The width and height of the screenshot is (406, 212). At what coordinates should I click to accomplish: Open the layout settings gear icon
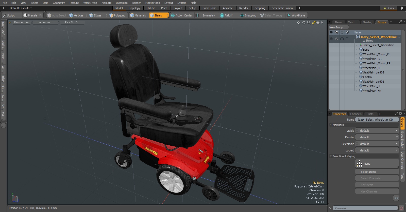(402, 8)
